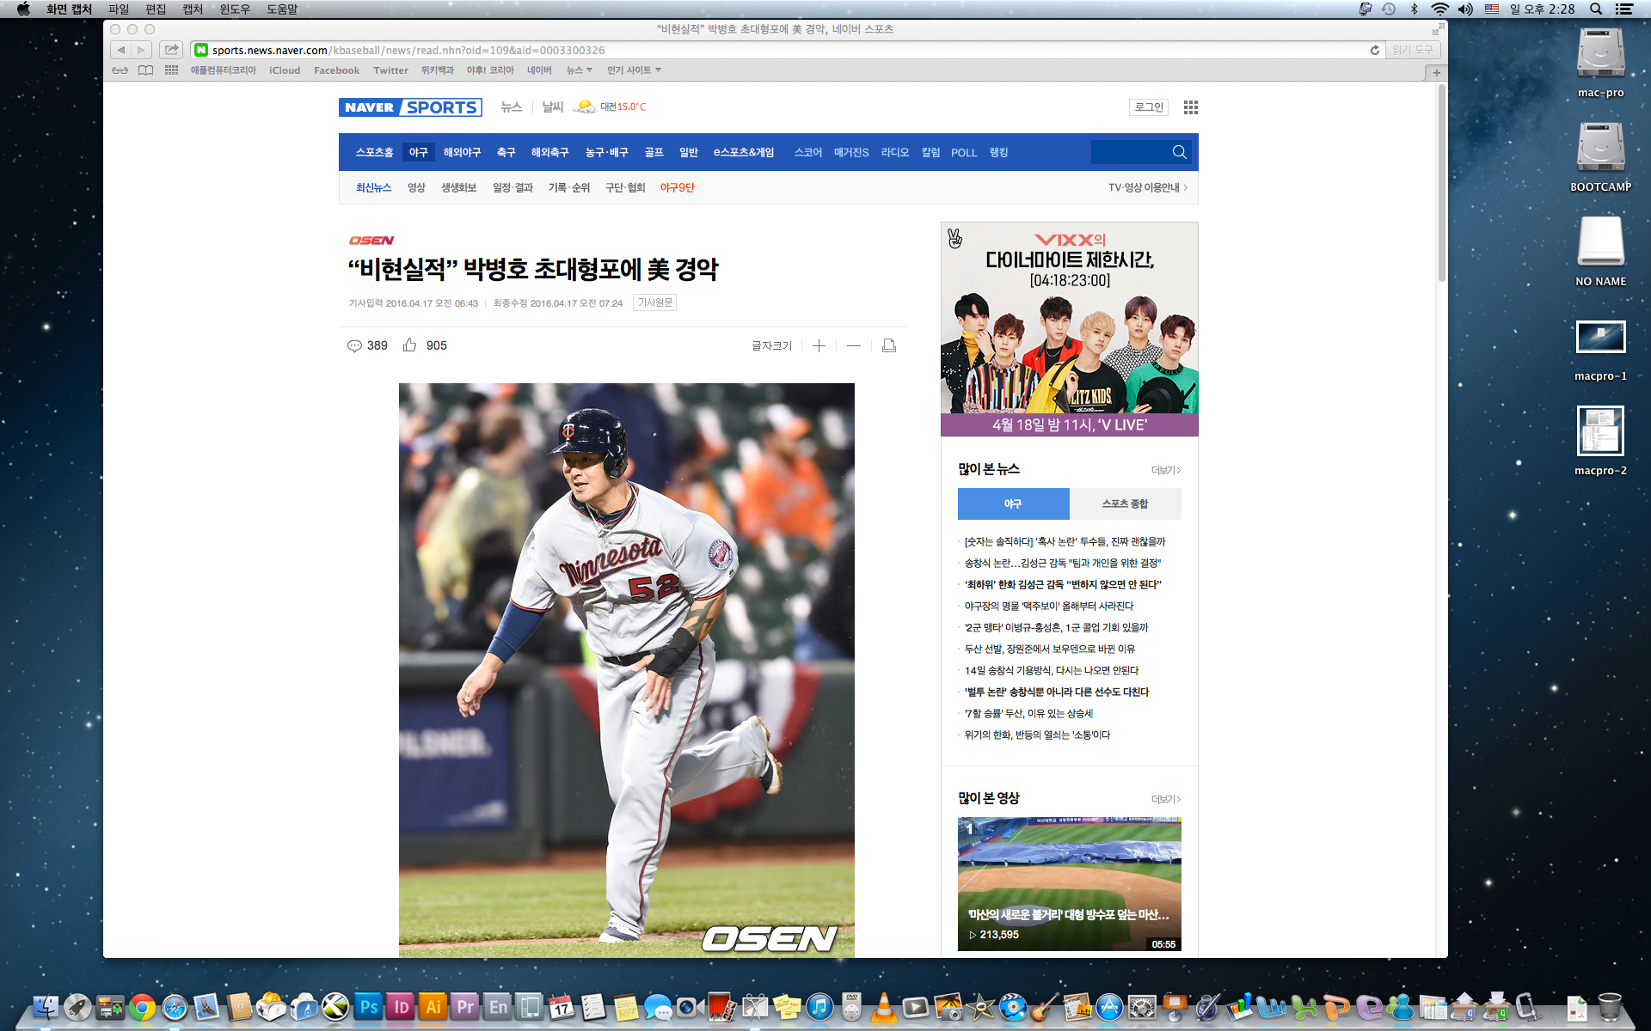The image size is (1651, 1031).
Task: Click the 로그인 button
Action: [x=1148, y=107]
